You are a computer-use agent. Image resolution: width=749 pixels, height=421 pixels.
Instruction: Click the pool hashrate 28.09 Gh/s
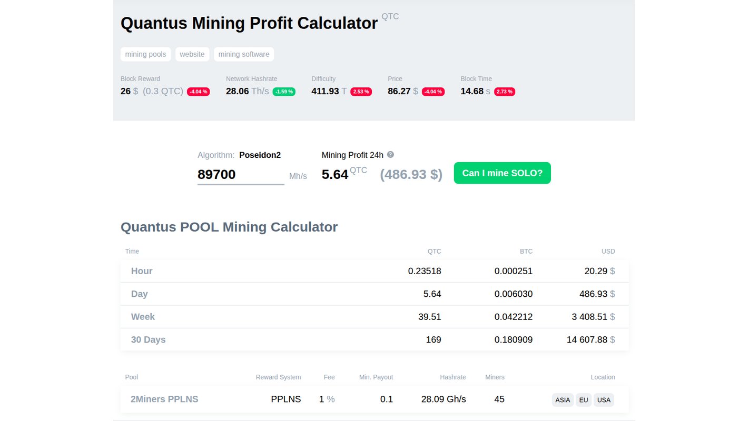[444, 399]
